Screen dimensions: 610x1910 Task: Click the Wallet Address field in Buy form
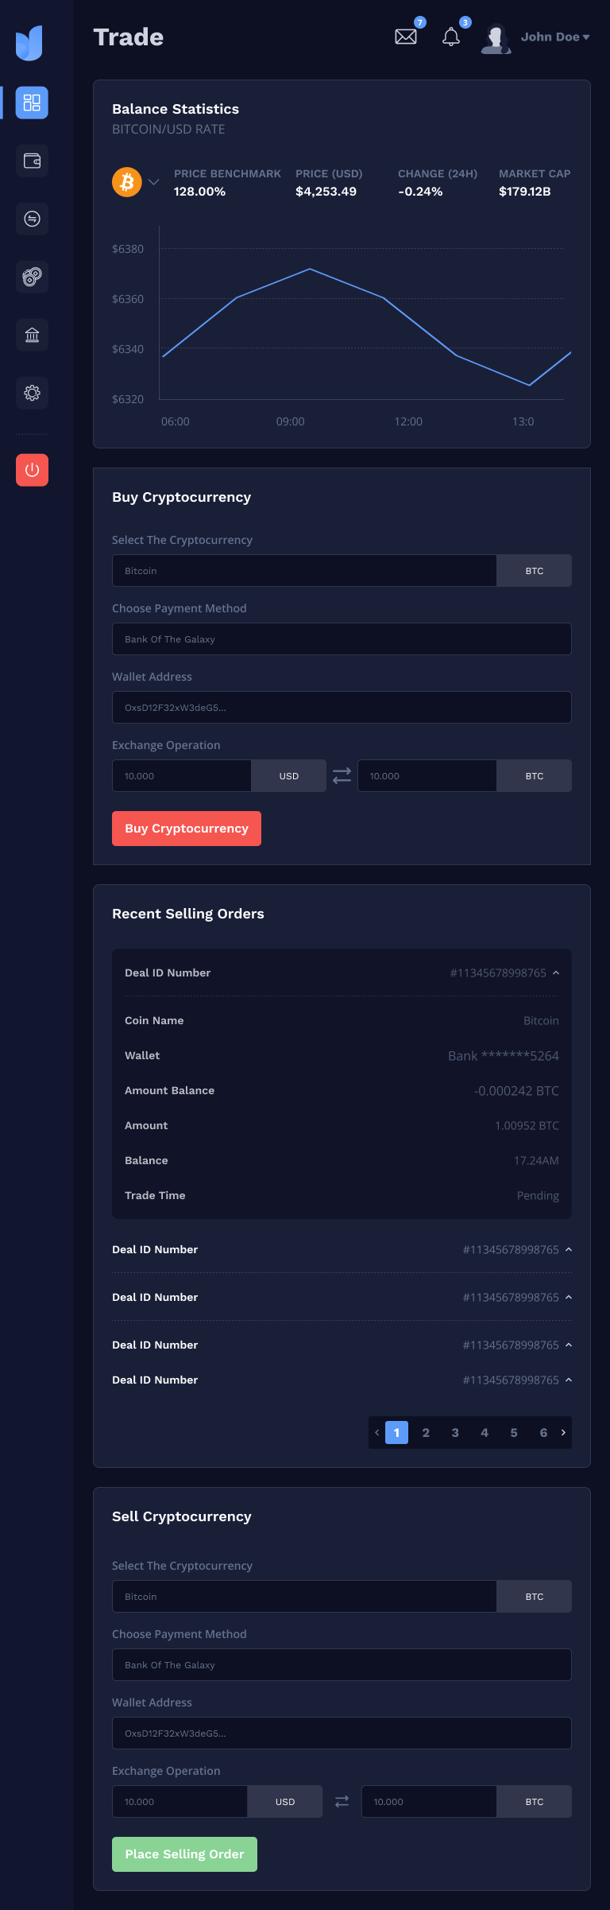342,708
